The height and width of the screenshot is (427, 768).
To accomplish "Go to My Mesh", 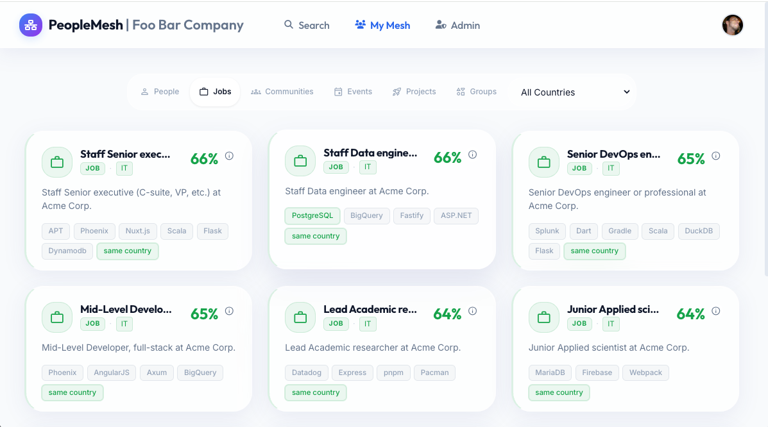I will click(382, 25).
